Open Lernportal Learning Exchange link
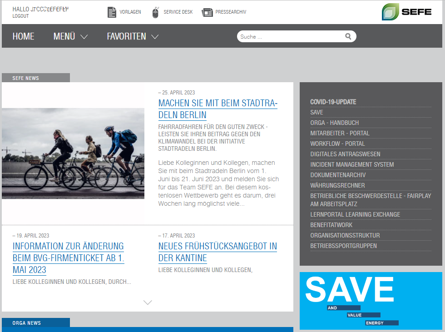Screen dimensions: 445x332 coord(355,214)
